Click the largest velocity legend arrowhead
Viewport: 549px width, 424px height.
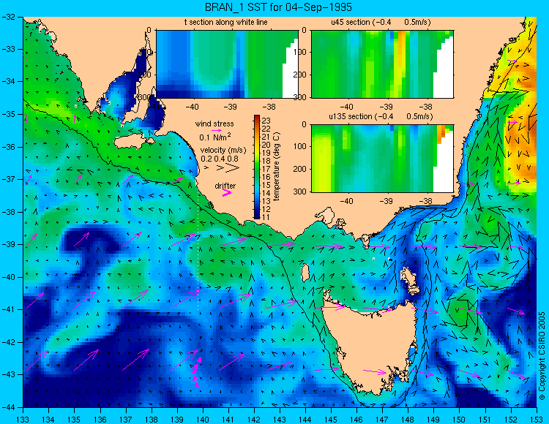(x=232, y=168)
